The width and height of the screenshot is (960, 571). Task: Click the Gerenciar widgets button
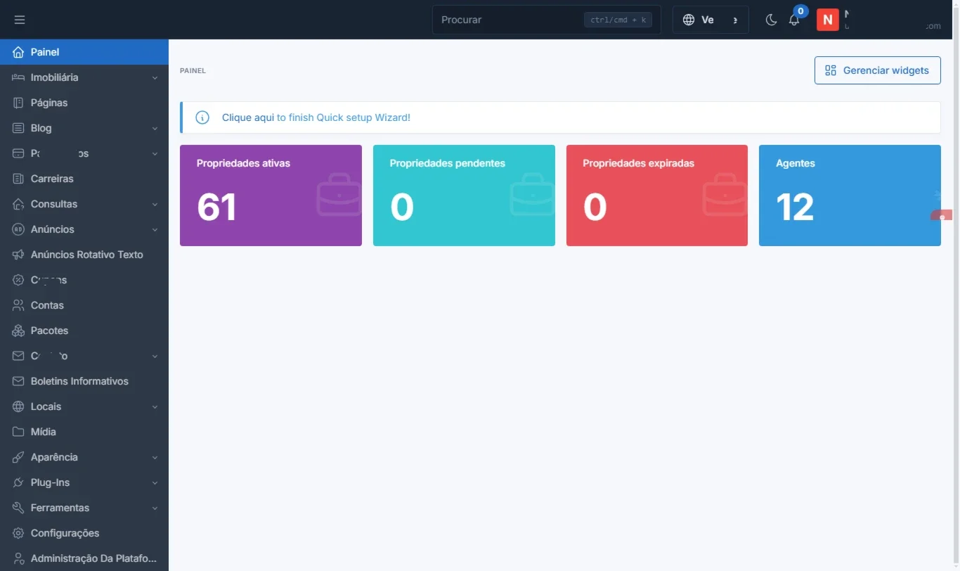[877, 70]
